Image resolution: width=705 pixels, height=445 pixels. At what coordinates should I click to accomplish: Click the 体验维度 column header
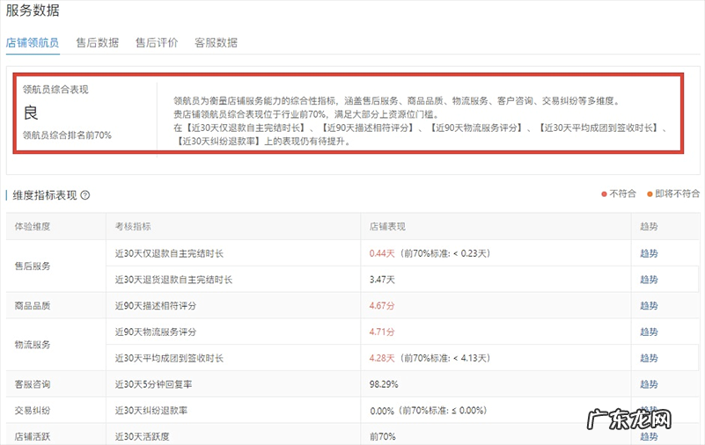pos(33,227)
